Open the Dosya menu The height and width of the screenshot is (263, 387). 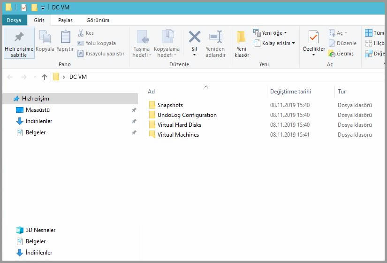click(x=13, y=20)
